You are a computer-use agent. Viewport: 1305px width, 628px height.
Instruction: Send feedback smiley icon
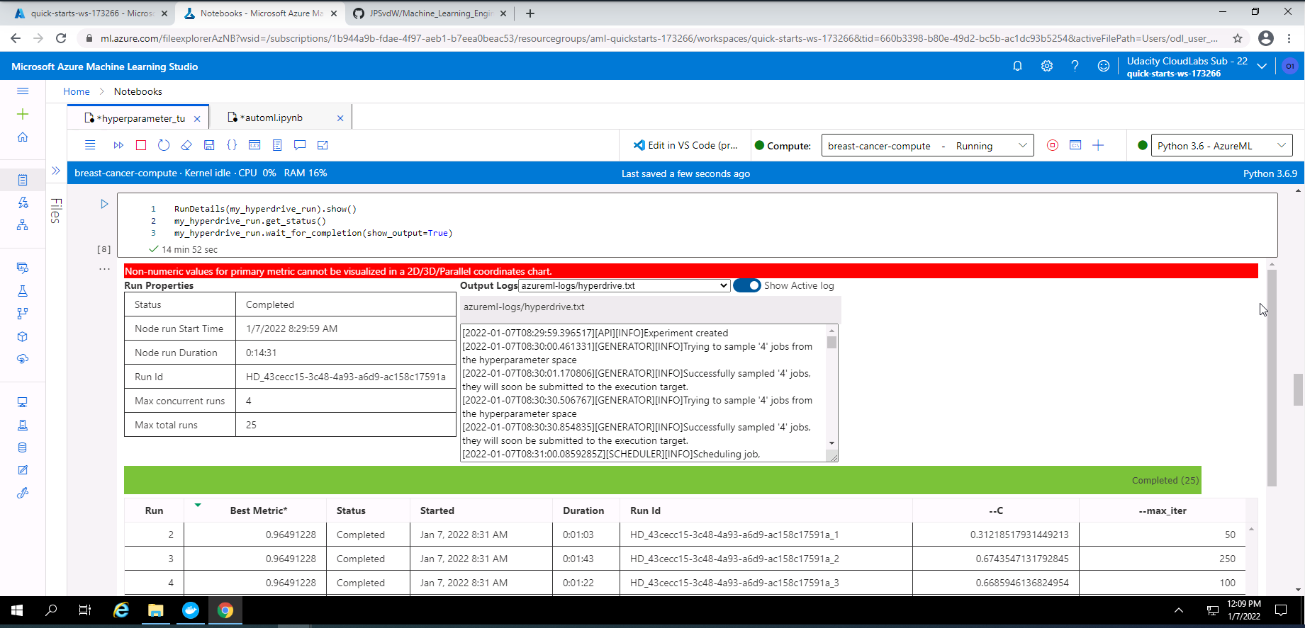click(x=1103, y=66)
